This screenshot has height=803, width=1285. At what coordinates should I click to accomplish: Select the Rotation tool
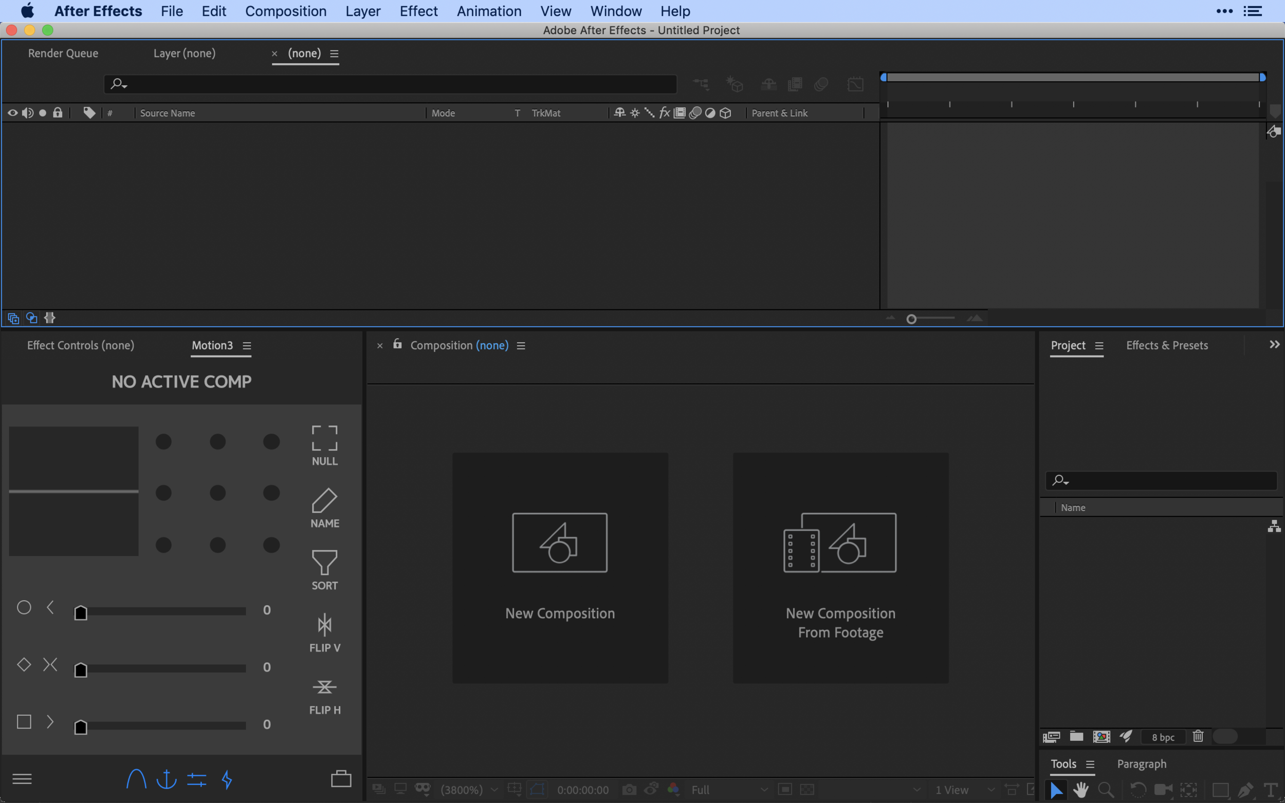(1137, 790)
